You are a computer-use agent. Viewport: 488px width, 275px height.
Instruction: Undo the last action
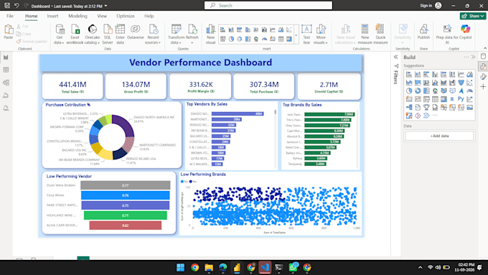(17, 6)
